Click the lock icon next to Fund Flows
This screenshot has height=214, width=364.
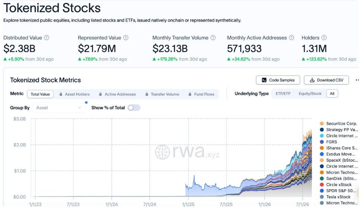(x=190, y=94)
